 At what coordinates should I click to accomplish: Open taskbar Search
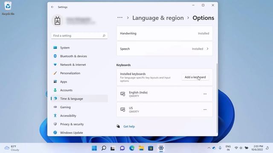click(104, 148)
